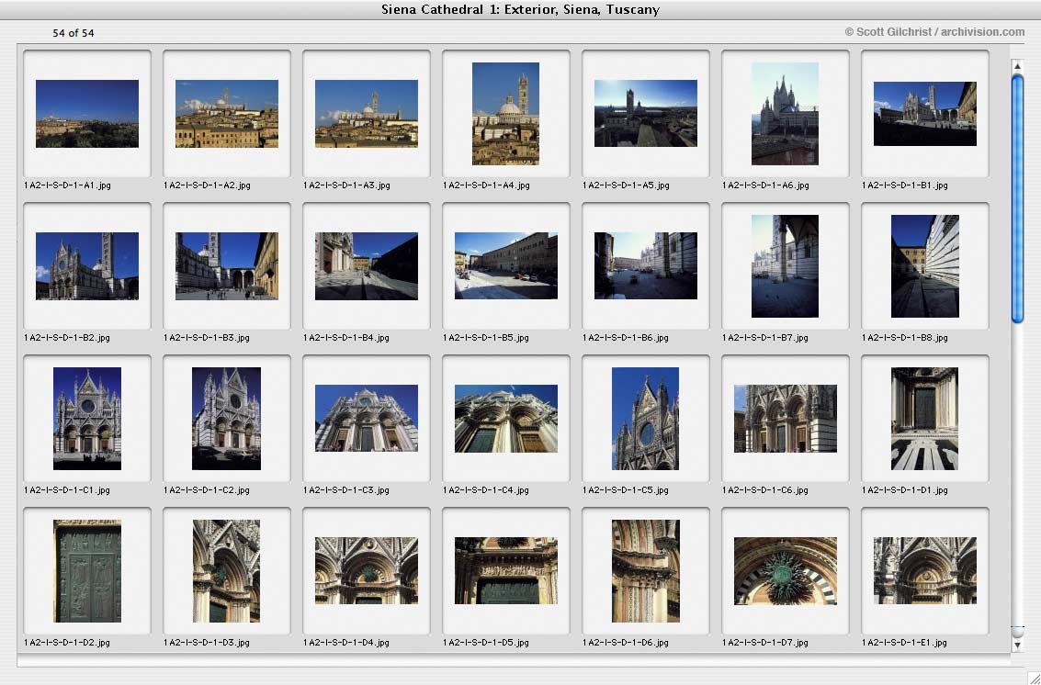Click the caption text "1A2-I-S-D-1-B7.jpg"
1041x685 pixels.
pyautogui.click(x=765, y=338)
